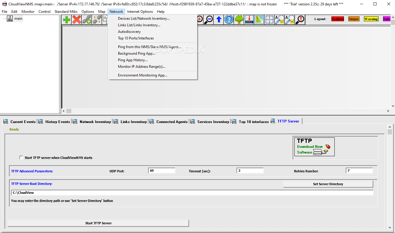Click the red X delete icon
This screenshot has width=395, height=233.
[77, 20]
